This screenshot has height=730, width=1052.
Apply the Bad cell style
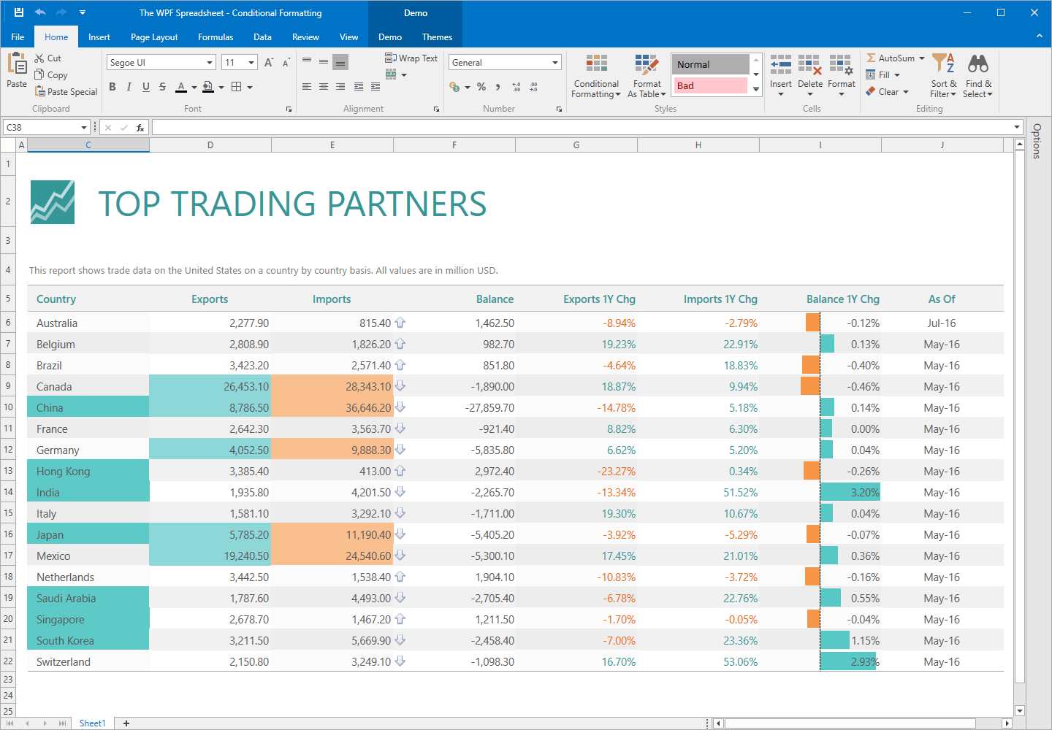pos(709,85)
